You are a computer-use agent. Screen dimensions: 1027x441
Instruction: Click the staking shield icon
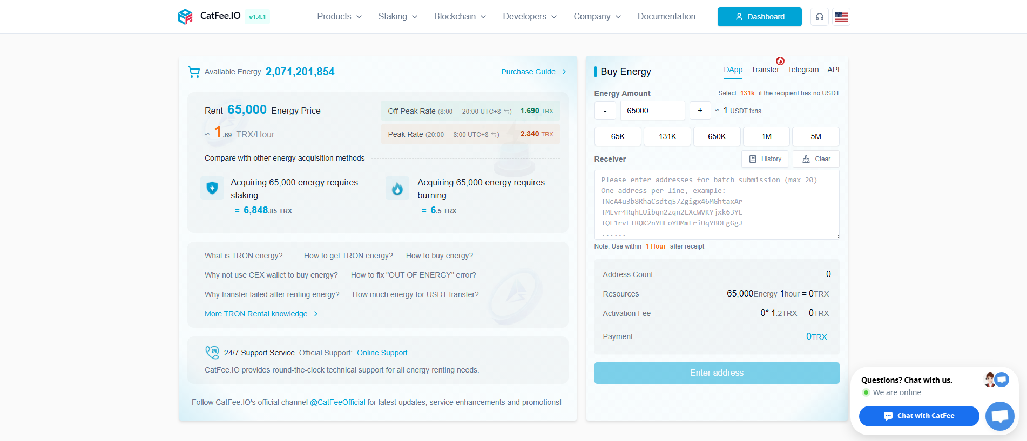(212, 188)
